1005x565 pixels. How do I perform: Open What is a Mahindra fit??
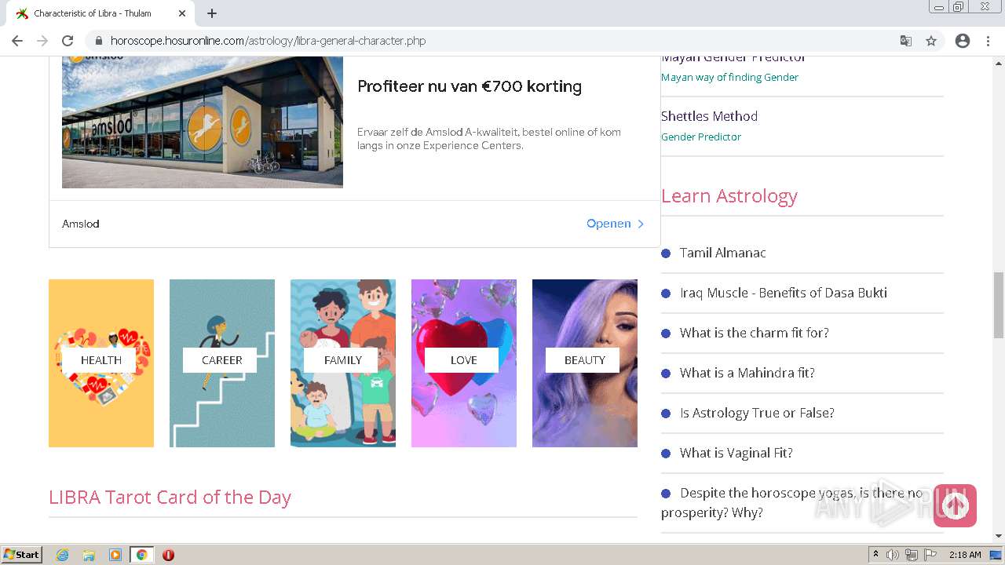[747, 373]
